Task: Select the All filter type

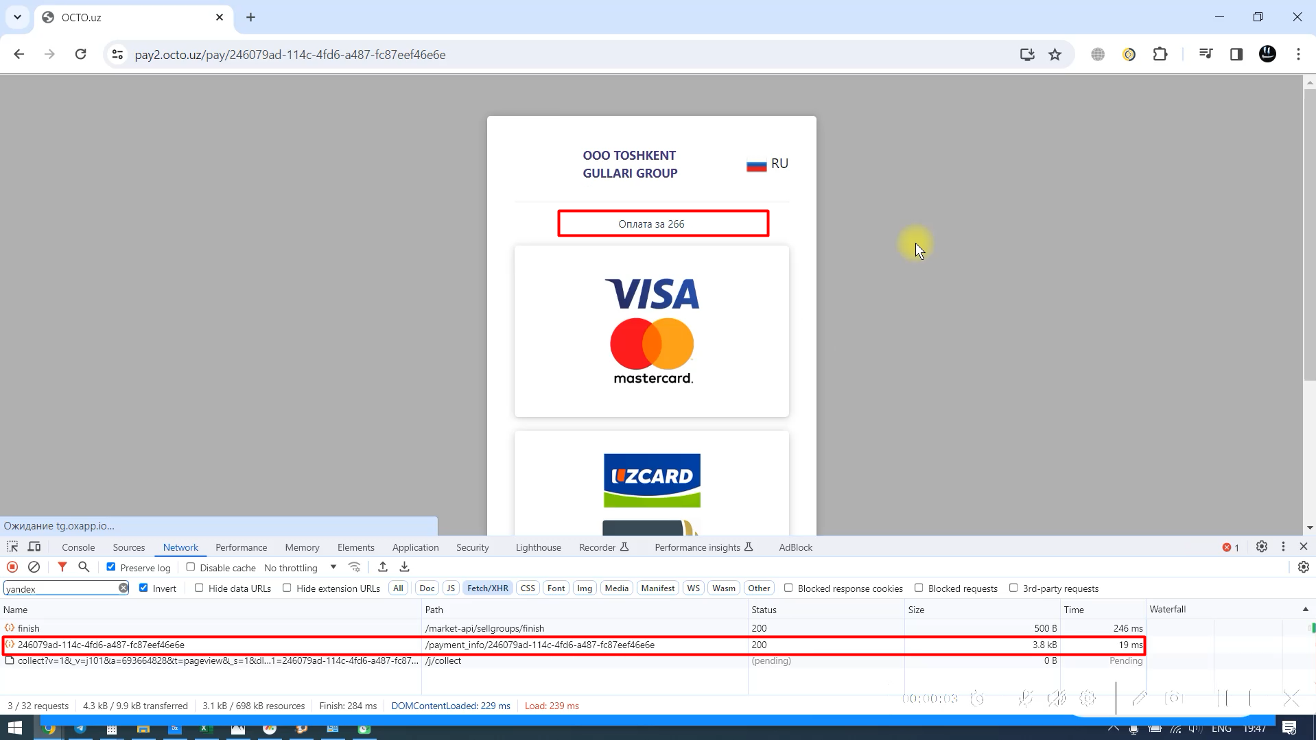Action: [398, 588]
